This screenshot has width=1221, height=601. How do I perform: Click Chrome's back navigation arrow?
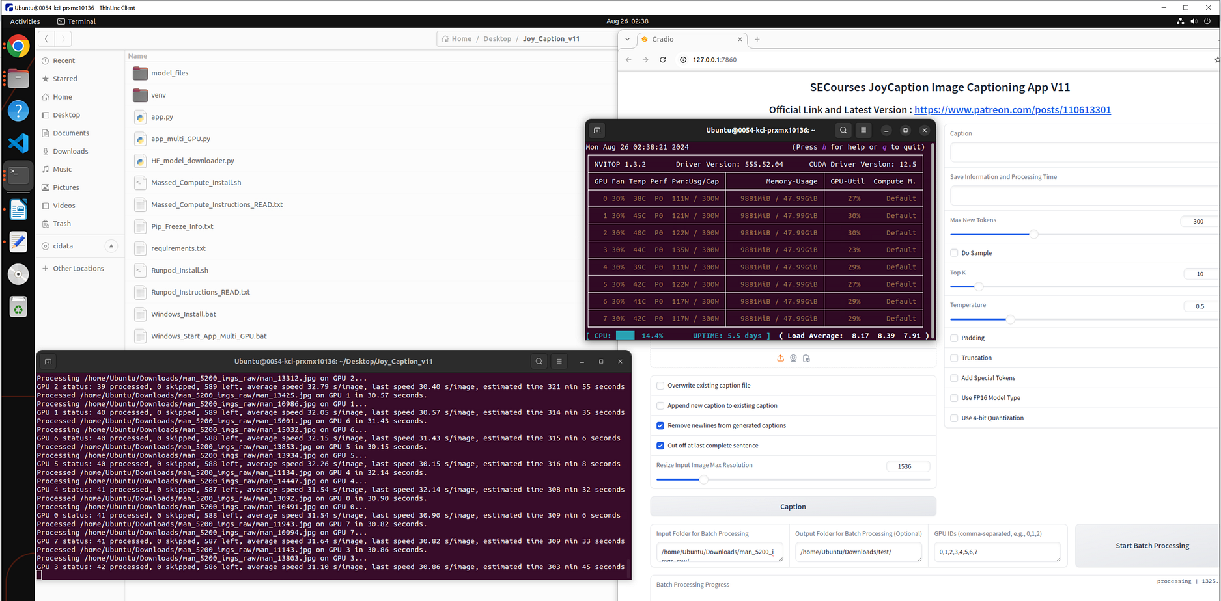pos(628,60)
